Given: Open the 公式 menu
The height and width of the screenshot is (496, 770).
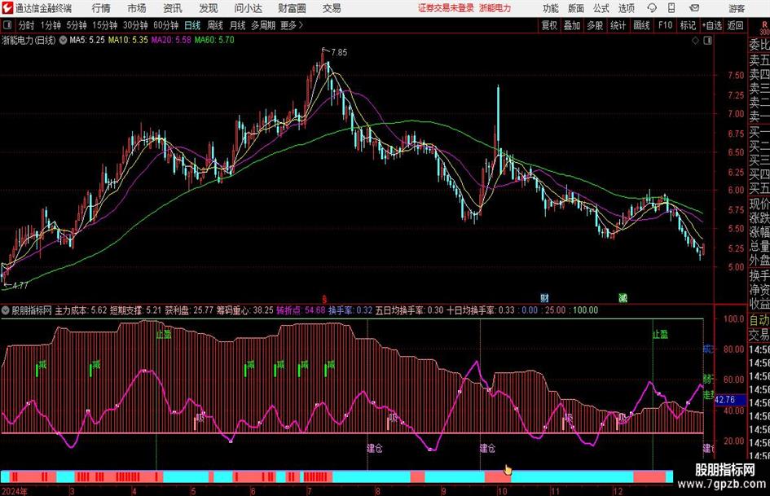Looking at the screenshot, I should [601, 8].
